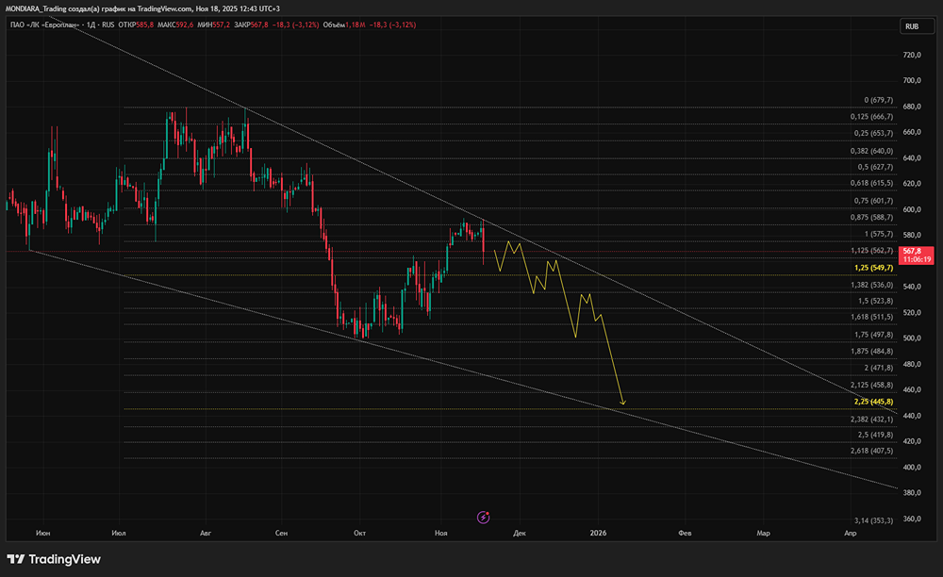Click the Июн month on time axis
943x577 pixels.
click(42, 533)
